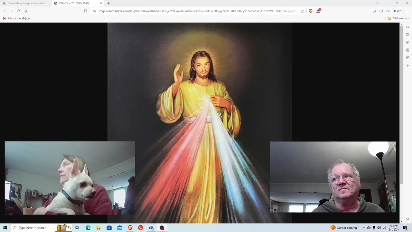Open the reading list in sidebar
This screenshot has width=412, height=232.
(x=407, y=58)
